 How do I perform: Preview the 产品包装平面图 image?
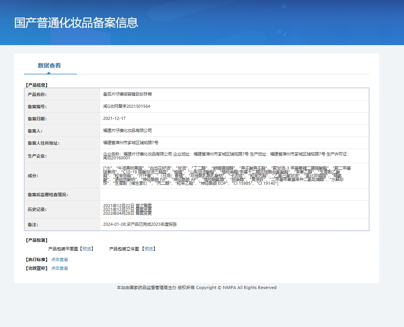pos(87,249)
